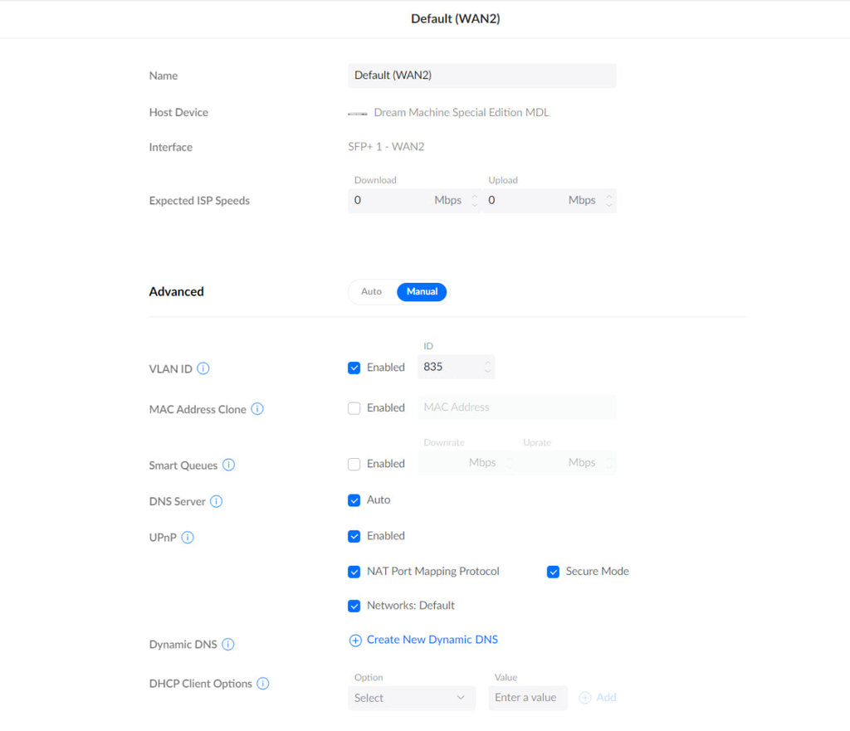
Task: Enable the Smart Queues checkbox
Action: pos(354,465)
